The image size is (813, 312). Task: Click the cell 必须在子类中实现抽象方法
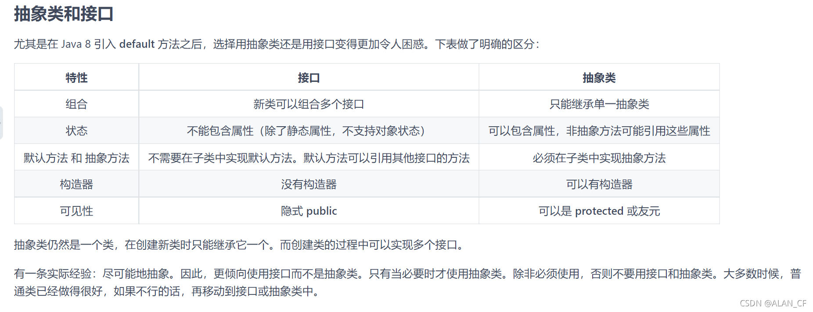599,158
